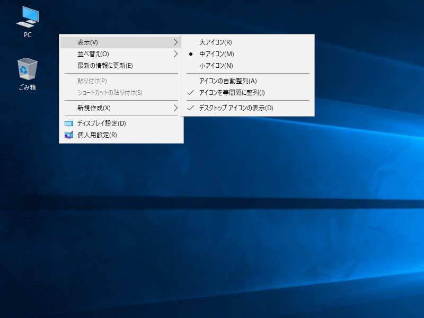Expand the 表示(V) submenu arrow
This screenshot has height=318, width=424.
pos(176,42)
